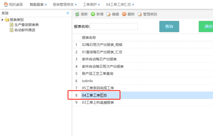213x136 pixels.
Task: Click the 自动邮件推送 document icon
Action: pos(12,30)
